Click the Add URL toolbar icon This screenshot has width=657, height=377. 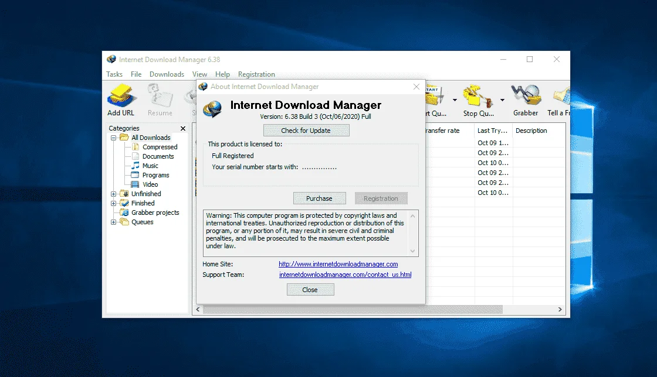tap(121, 95)
